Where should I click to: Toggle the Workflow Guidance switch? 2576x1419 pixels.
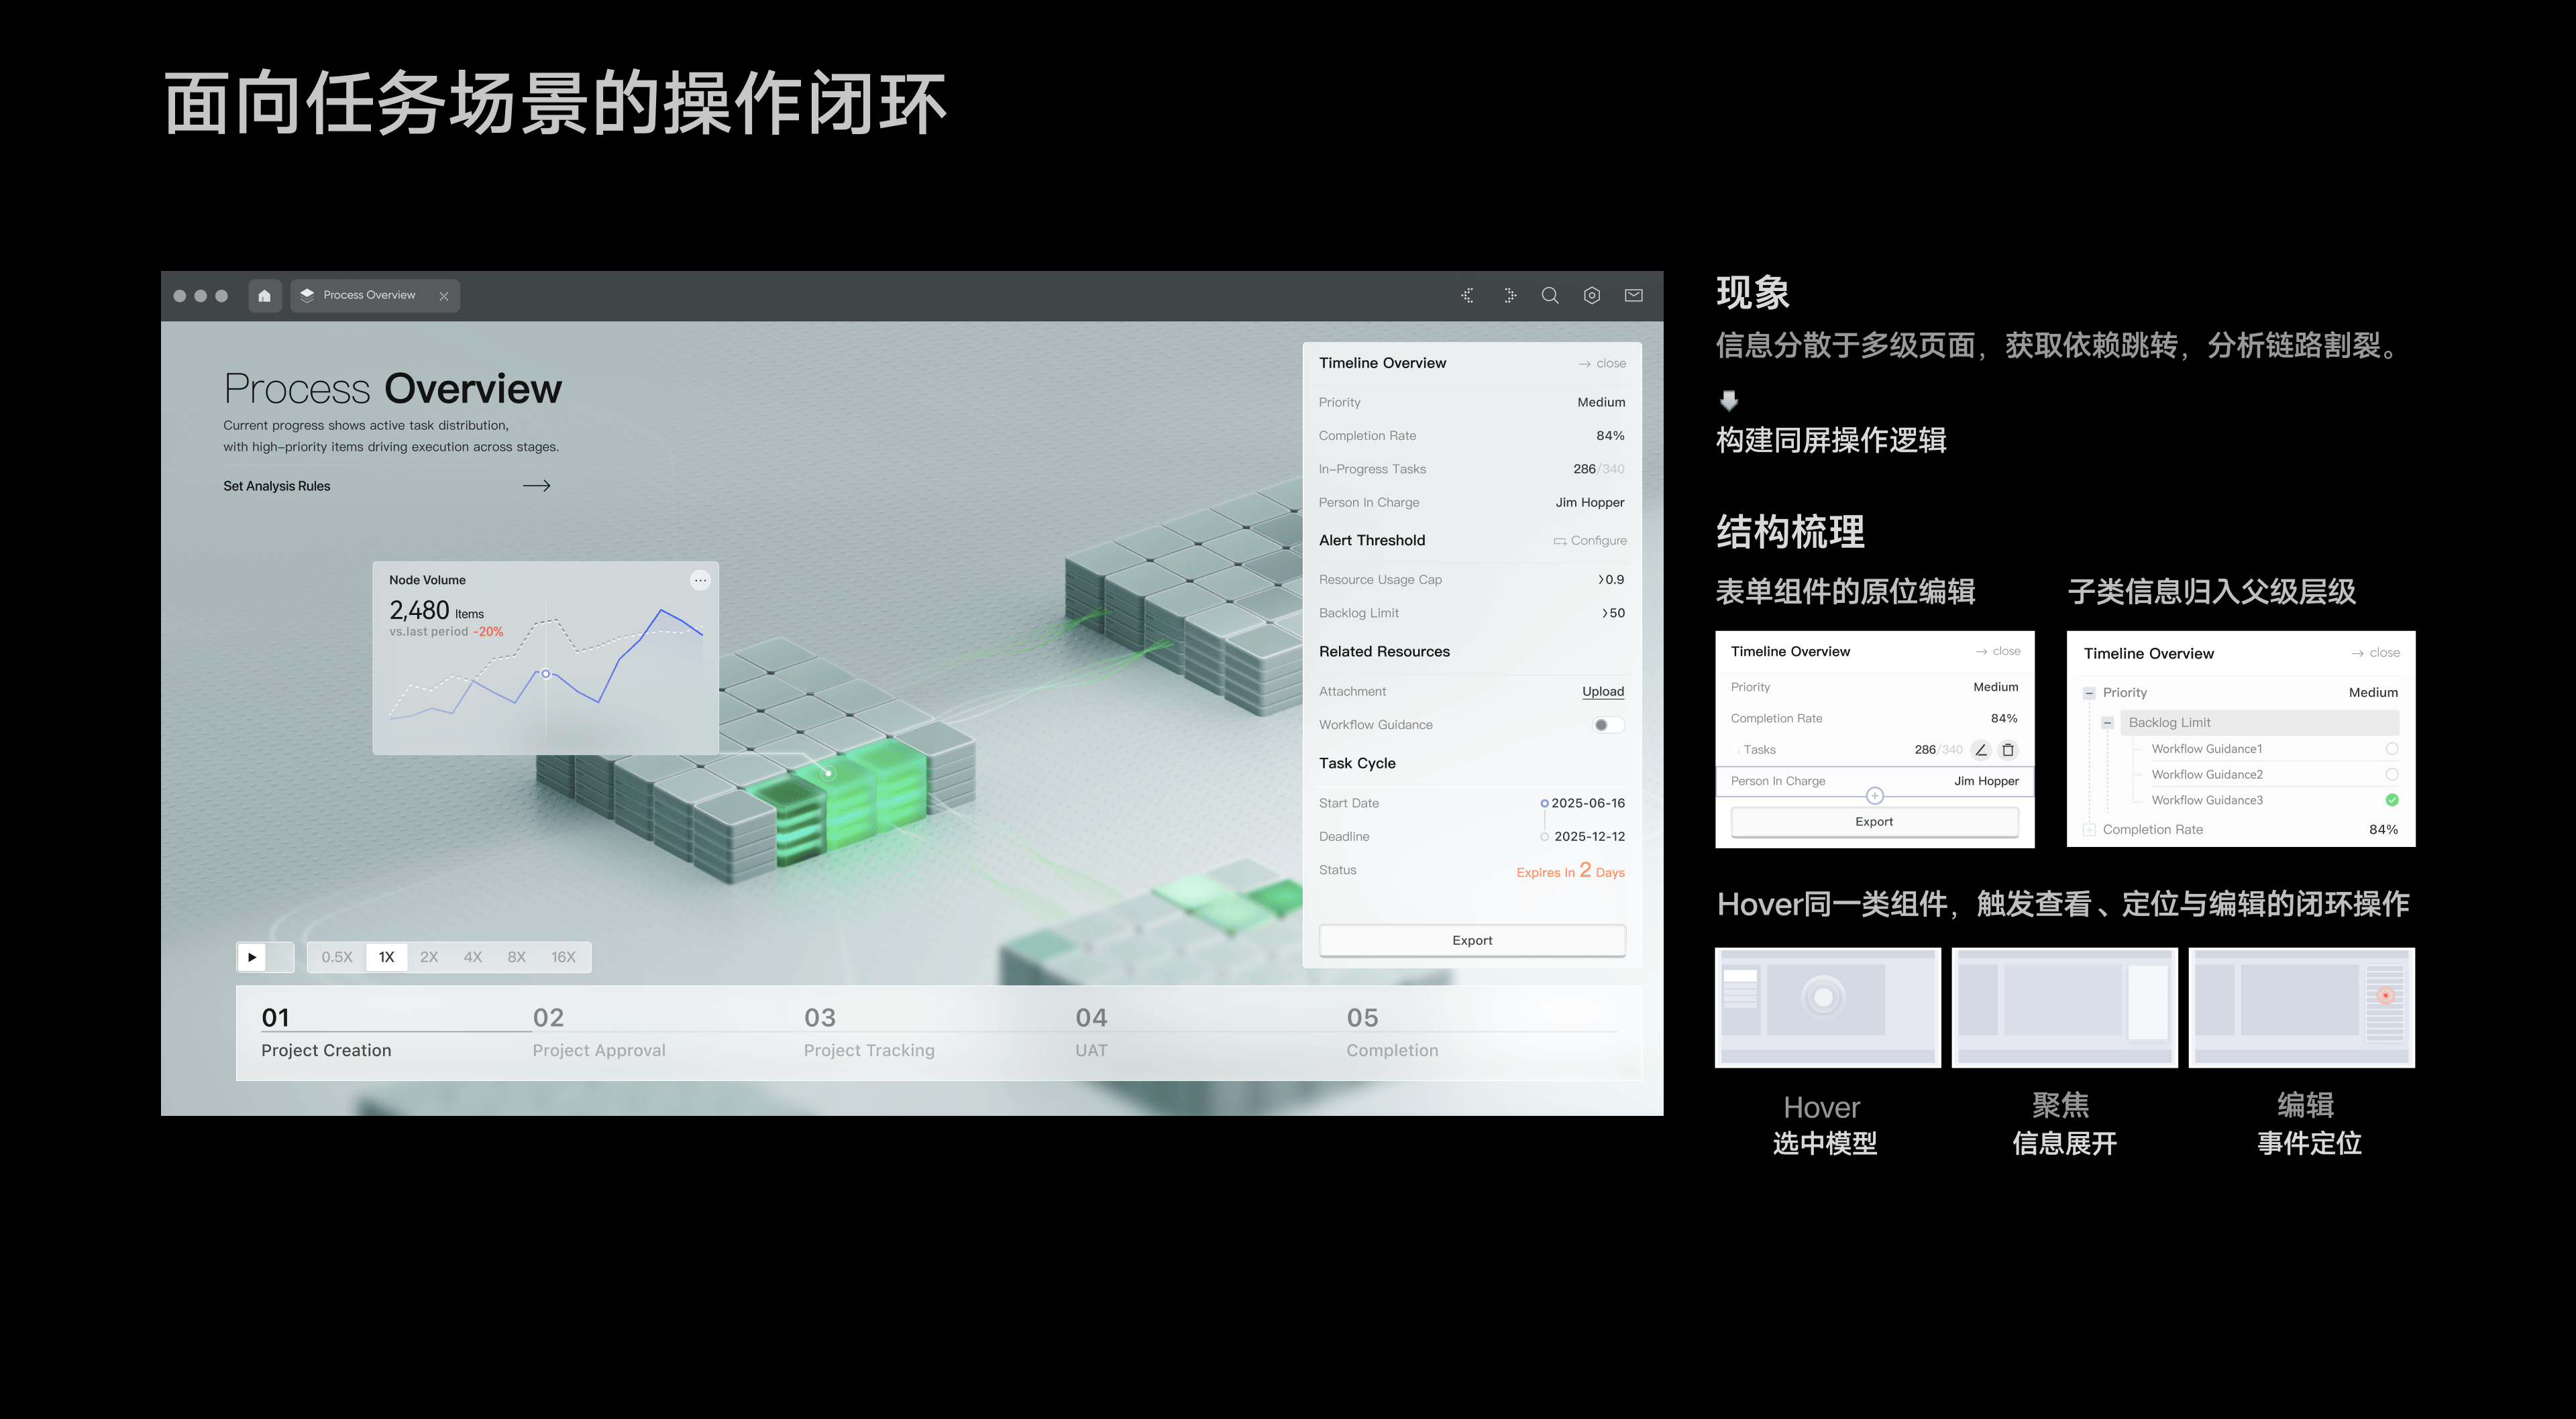tap(1608, 725)
